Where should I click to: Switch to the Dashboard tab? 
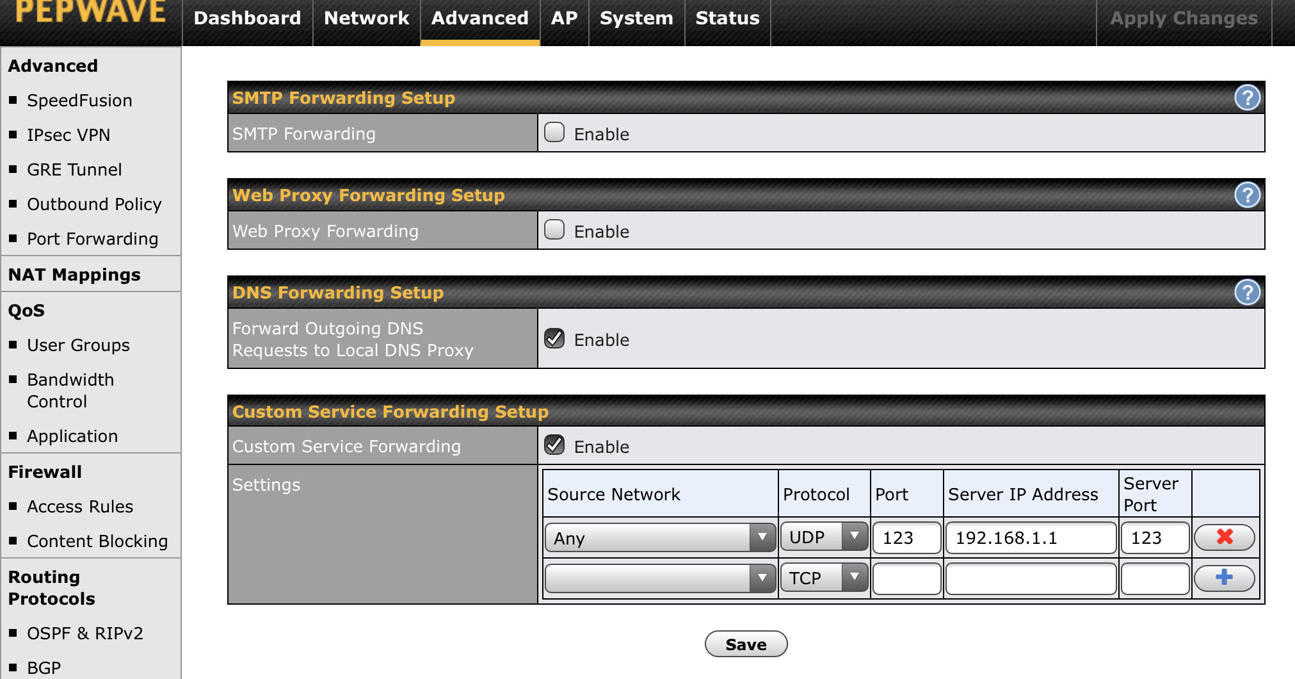tap(247, 18)
